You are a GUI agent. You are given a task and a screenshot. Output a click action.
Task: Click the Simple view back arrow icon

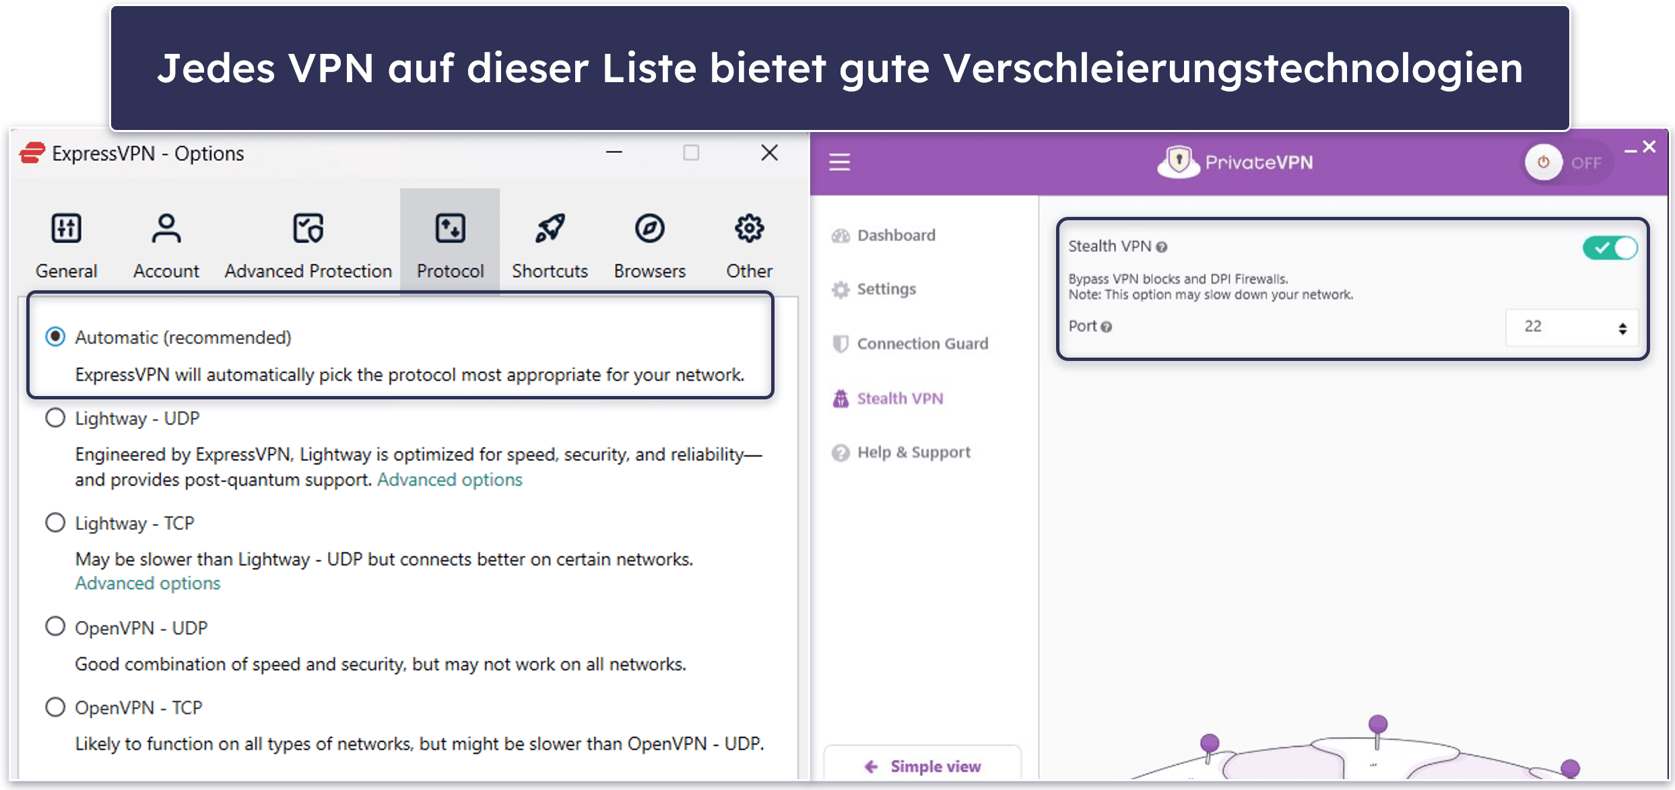(871, 766)
